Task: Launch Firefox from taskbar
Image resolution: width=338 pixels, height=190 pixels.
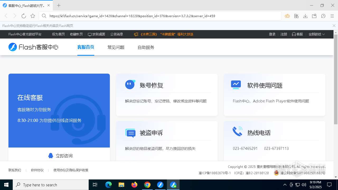Action: (134, 185)
